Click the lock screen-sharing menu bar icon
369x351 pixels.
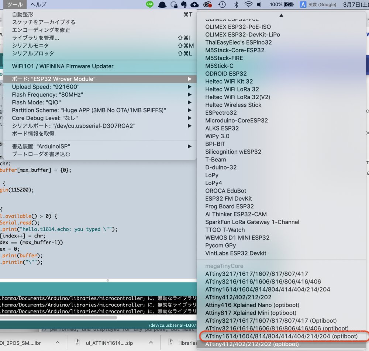(x=174, y=4)
